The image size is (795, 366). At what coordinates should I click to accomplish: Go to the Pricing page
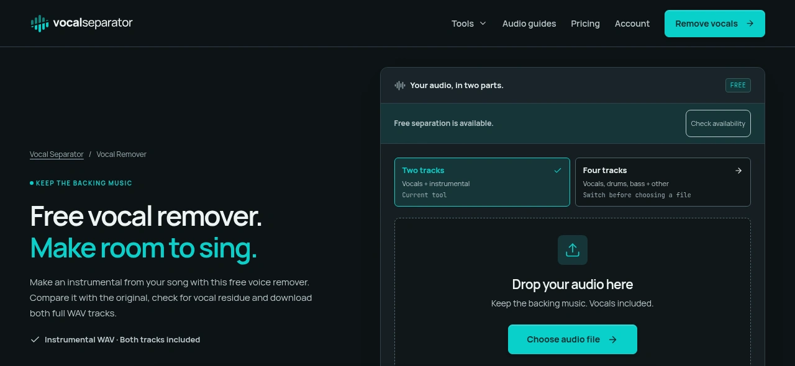click(586, 24)
